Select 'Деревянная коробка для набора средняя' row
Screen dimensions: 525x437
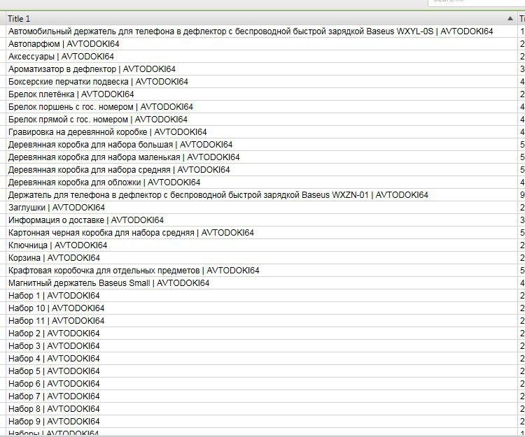tap(262, 170)
